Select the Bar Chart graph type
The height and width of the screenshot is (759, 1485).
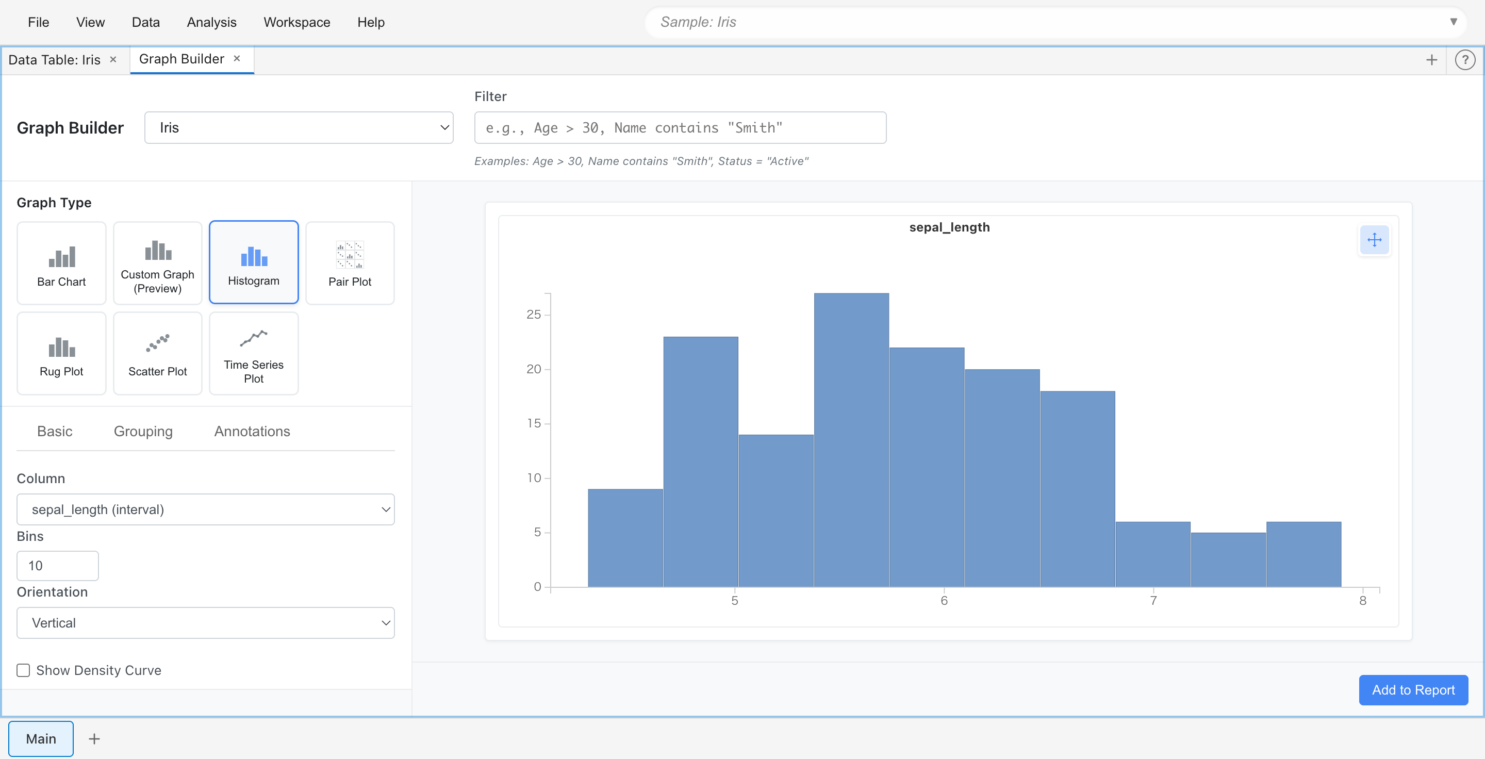click(x=61, y=263)
